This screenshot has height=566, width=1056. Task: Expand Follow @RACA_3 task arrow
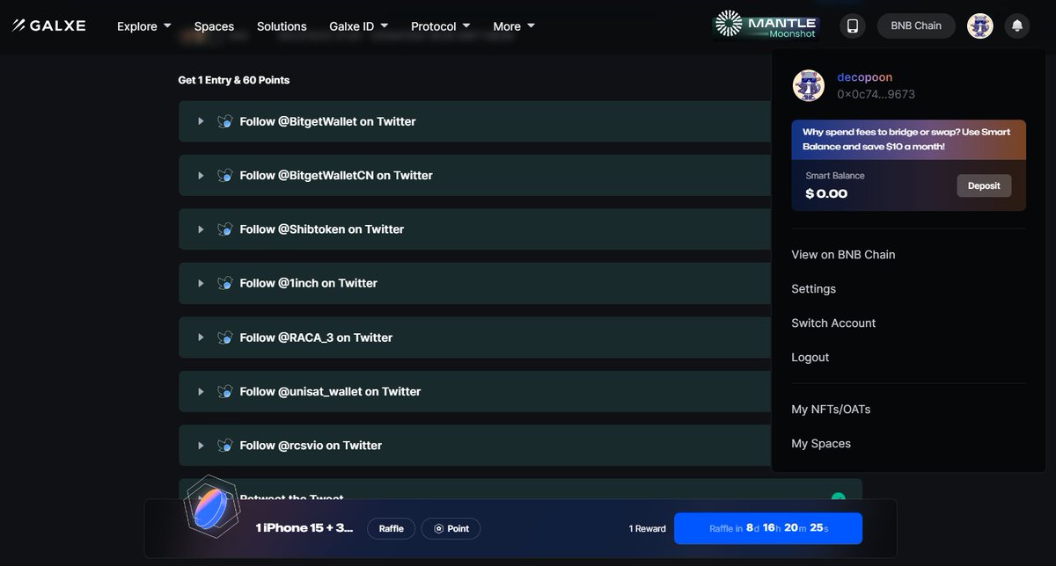pos(201,337)
